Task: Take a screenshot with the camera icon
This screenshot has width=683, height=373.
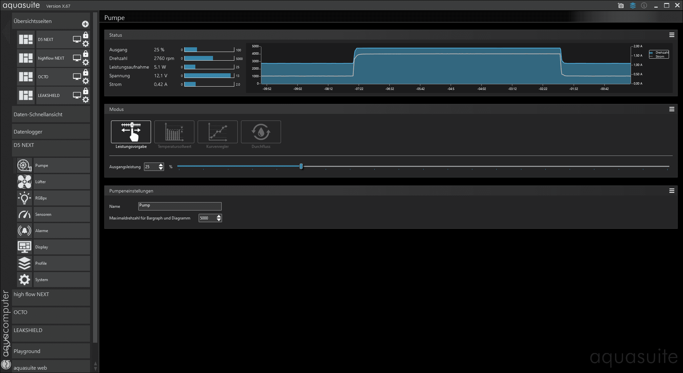Action: (x=621, y=5)
